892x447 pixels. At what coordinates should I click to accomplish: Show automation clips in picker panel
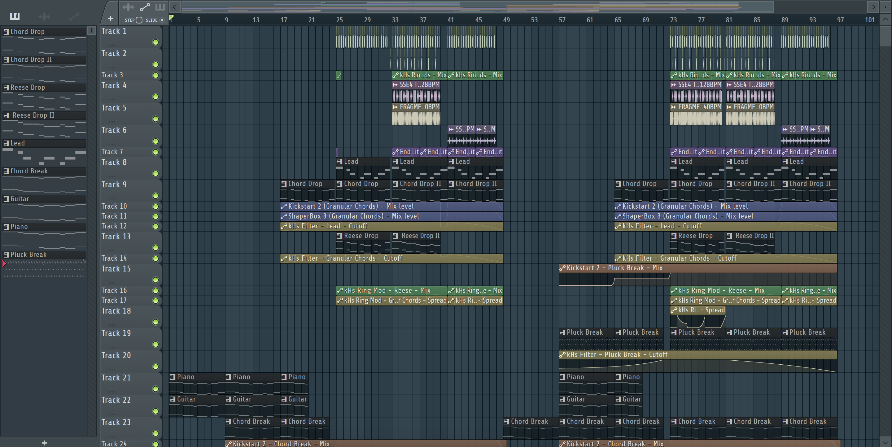pyautogui.click(x=74, y=16)
